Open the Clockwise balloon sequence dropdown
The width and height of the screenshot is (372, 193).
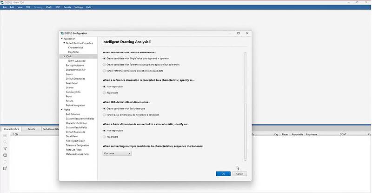click(117, 153)
